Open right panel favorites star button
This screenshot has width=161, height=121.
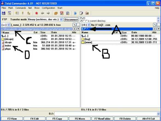[x=155, y=29]
